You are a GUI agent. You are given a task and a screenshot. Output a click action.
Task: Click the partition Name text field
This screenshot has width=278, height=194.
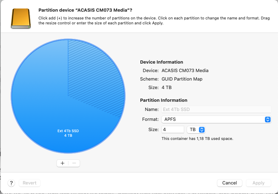click(x=216, y=109)
